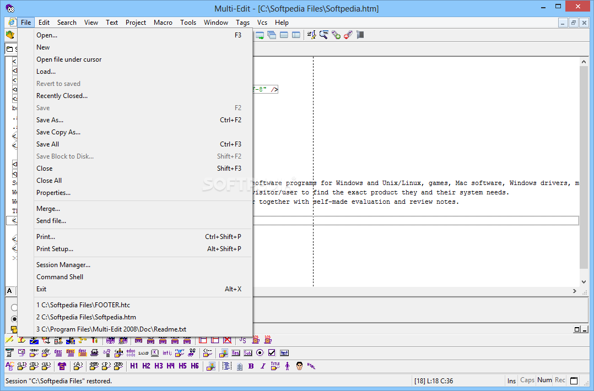594x391 pixels.
Task: Click the 'if' template expansion icon
Action: (x=312, y=35)
